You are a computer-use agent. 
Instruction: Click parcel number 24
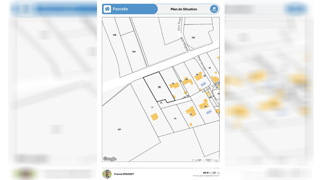click(175, 118)
